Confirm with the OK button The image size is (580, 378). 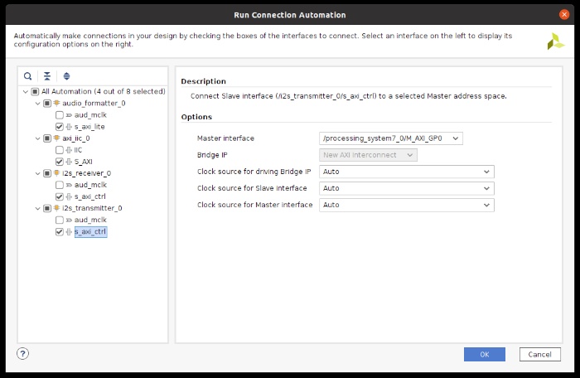click(x=485, y=354)
